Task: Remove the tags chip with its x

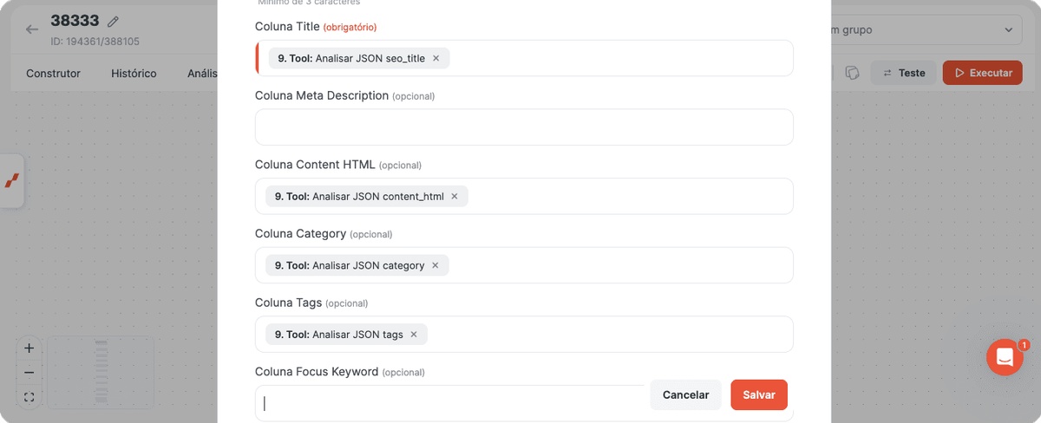Action: [413, 335]
